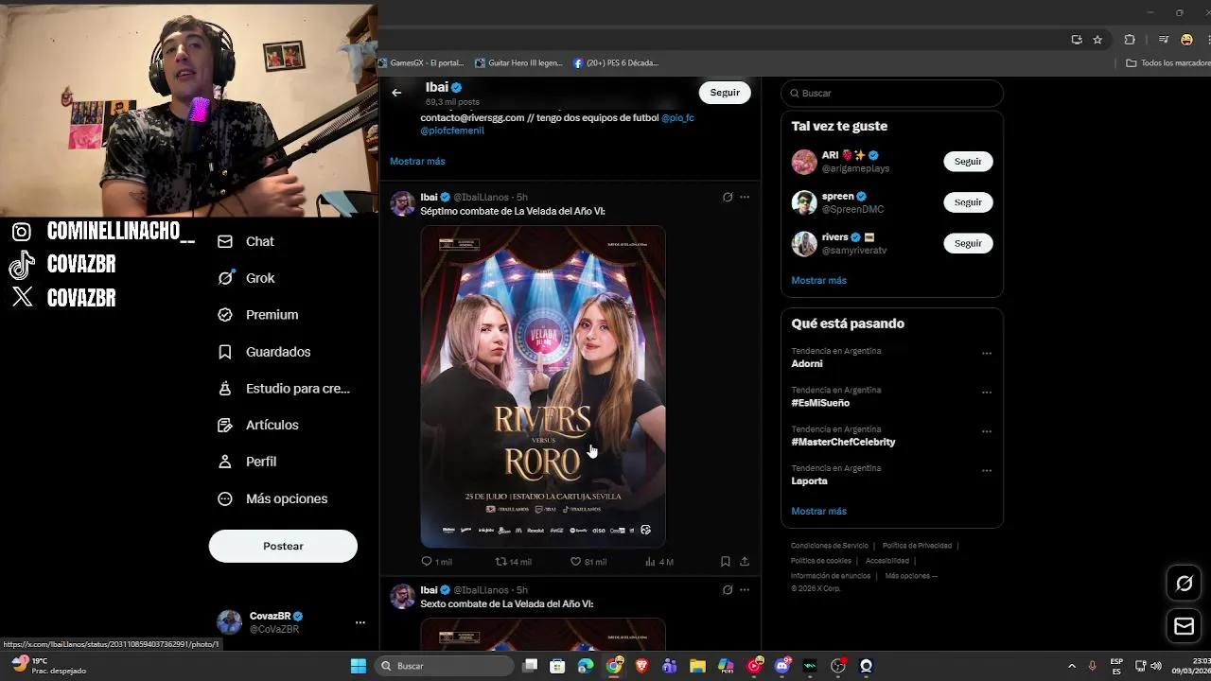Screen dimensions: 1211x681
Task: Show more trends under Qué está pasando
Action: pos(818,511)
